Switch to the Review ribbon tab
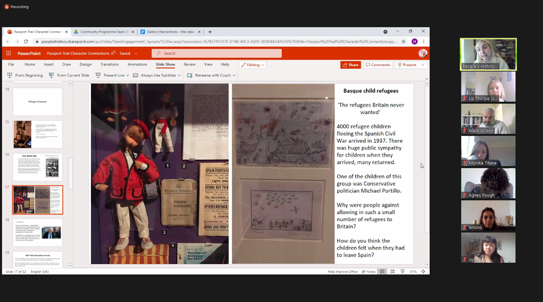Screen dimensions: 543x302 (x=189, y=64)
